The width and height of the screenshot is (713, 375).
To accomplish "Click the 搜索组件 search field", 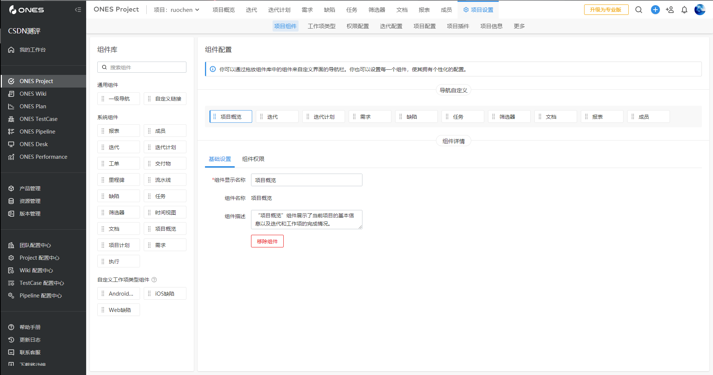I will click(141, 67).
